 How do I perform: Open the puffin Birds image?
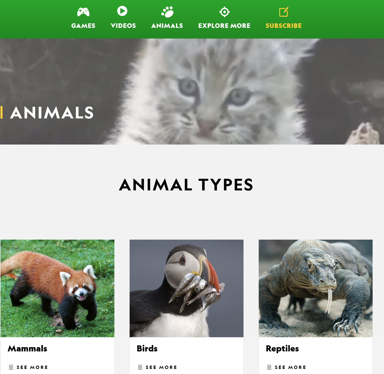click(x=187, y=288)
